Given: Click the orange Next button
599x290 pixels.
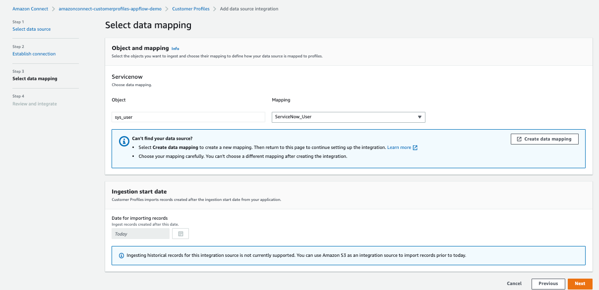Looking at the screenshot, I should [580, 284].
